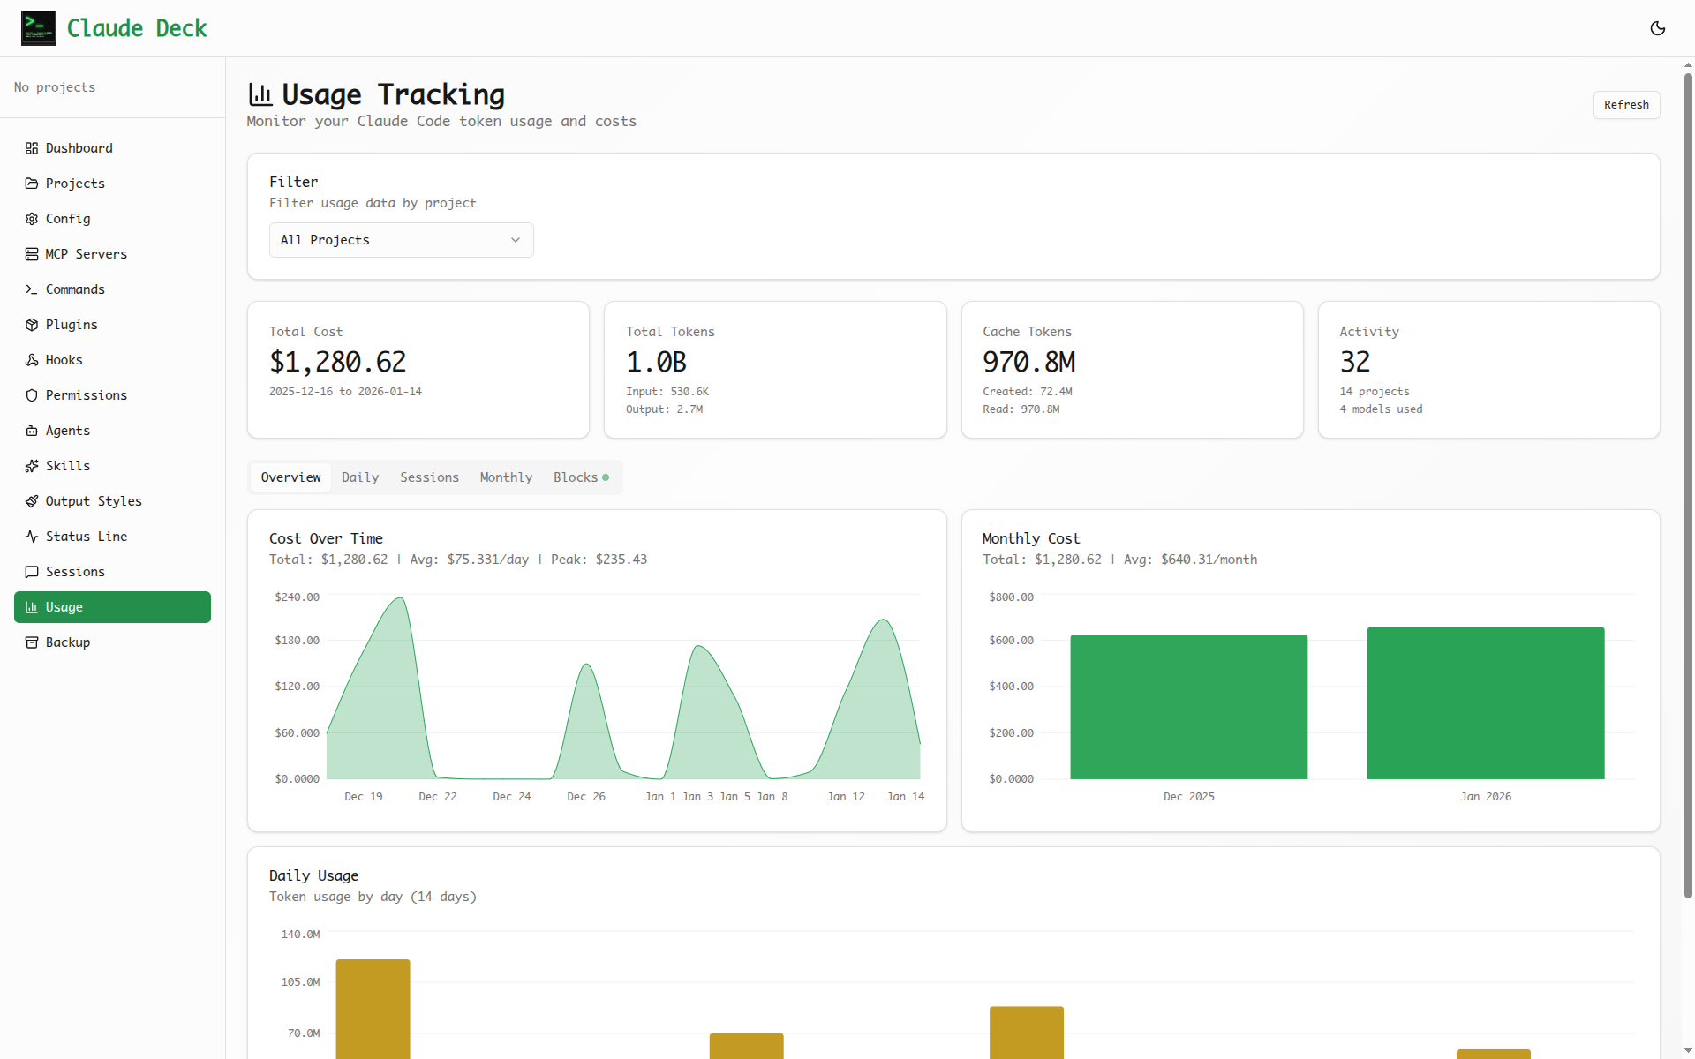
Task: Expand the project filter chevron
Action: click(x=516, y=239)
